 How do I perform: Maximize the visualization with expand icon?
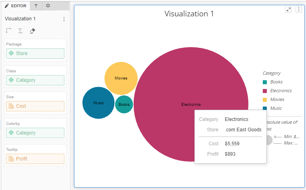288,10
